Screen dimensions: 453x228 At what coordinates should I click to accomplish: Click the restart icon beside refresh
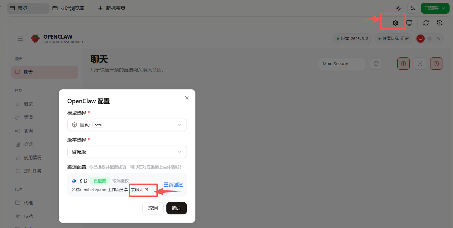pos(440,23)
